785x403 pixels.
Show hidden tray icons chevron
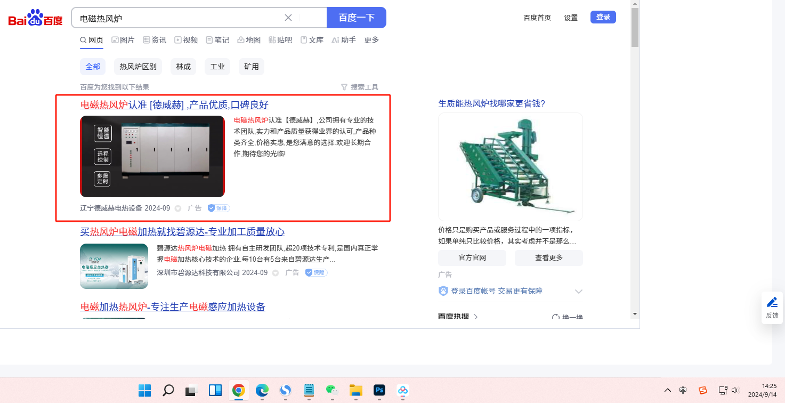pyautogui.click(x=667, y=390)
